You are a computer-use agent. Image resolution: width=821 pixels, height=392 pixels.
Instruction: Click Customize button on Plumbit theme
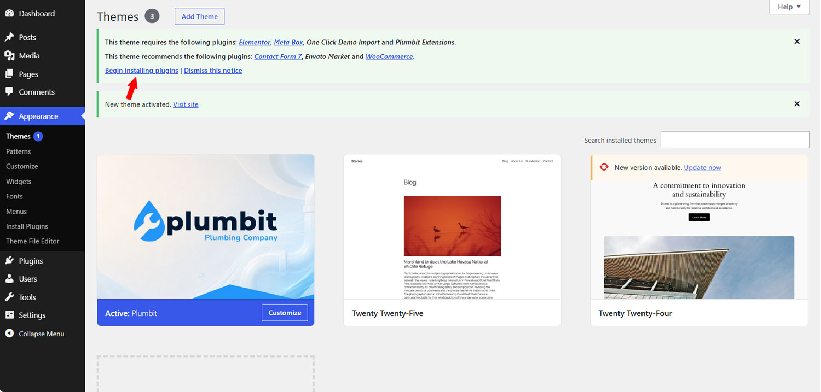pos(285,313)
